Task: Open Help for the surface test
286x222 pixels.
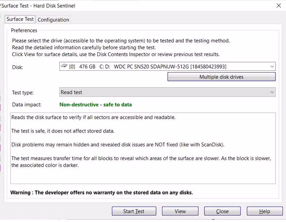Action: 264,211
